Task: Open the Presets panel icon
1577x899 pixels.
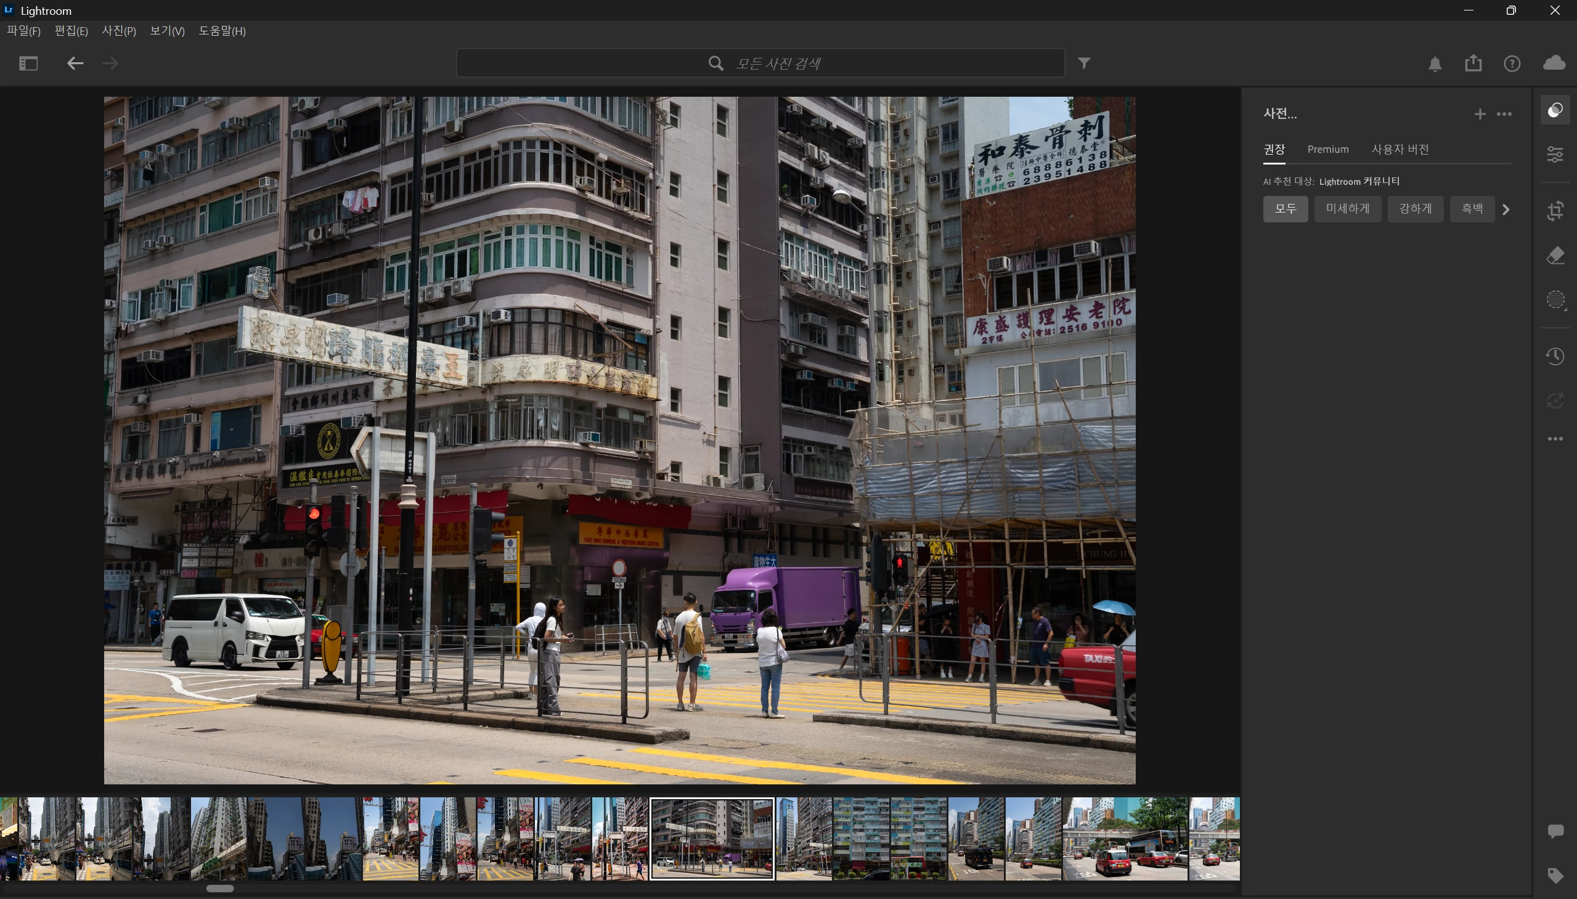Action: [x=1555, y=110]
